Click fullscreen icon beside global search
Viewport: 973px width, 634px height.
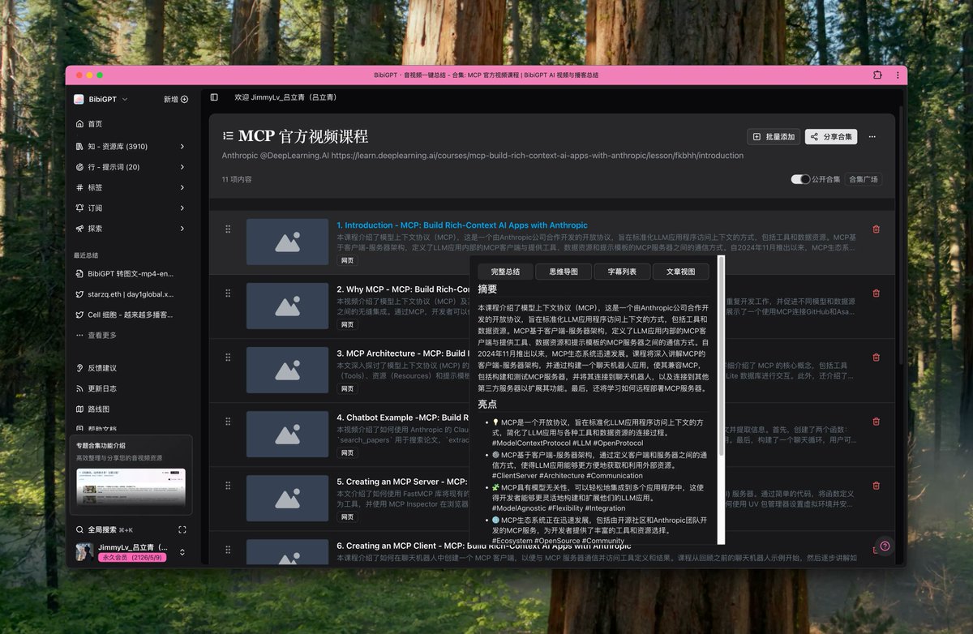tap(182, 529)
